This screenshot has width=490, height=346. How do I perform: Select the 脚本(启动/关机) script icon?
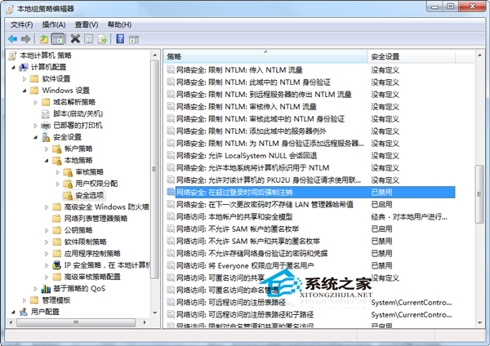[46, 114]
